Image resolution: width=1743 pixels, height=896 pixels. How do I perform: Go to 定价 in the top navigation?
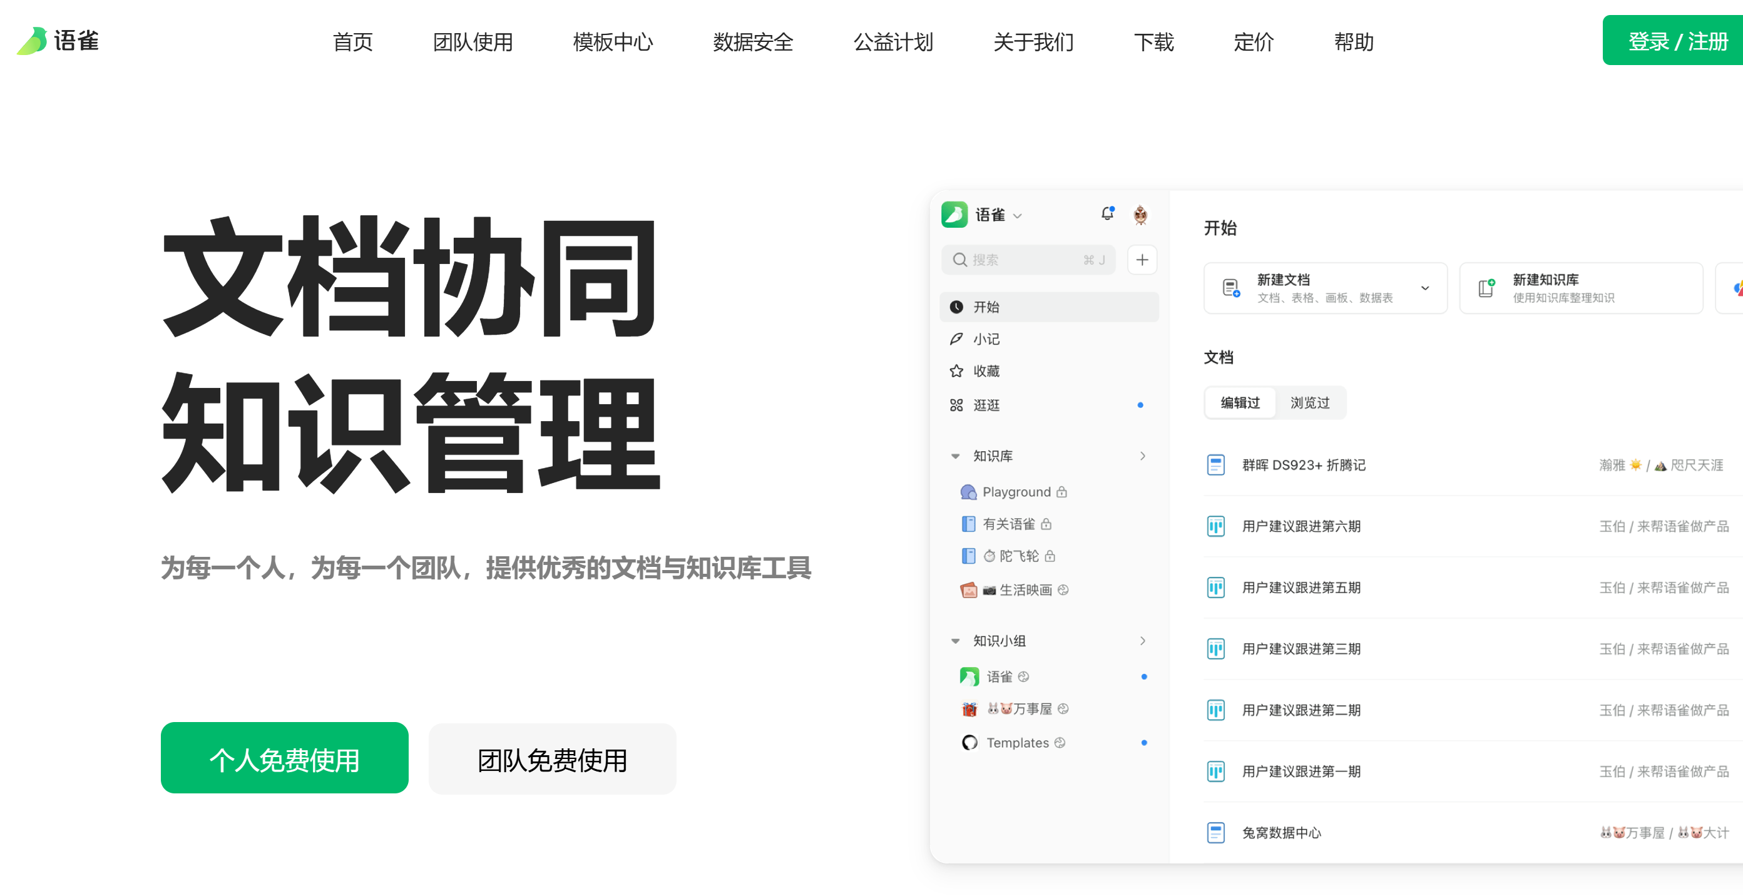[1253, 42]
